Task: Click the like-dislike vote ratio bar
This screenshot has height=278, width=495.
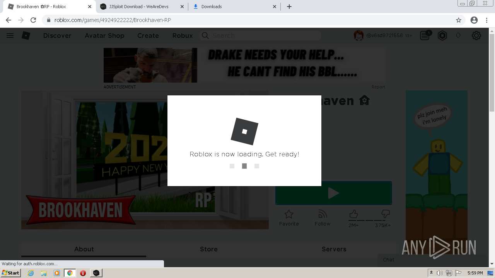Action: pyautogui.click(x=369, y=220)
